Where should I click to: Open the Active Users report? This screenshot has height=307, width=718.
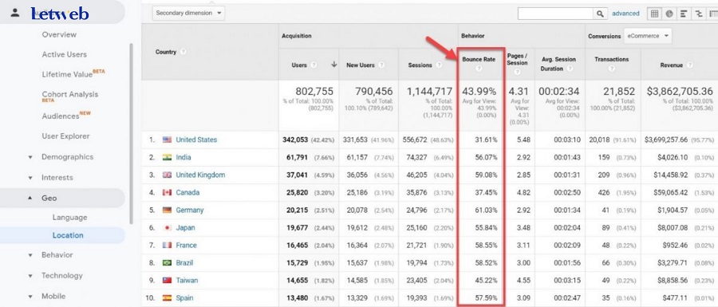click(64, 54)
